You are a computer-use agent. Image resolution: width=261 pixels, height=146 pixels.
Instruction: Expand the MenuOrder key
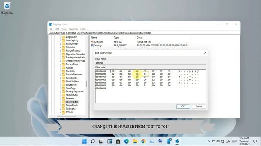[x=60, y=44]
